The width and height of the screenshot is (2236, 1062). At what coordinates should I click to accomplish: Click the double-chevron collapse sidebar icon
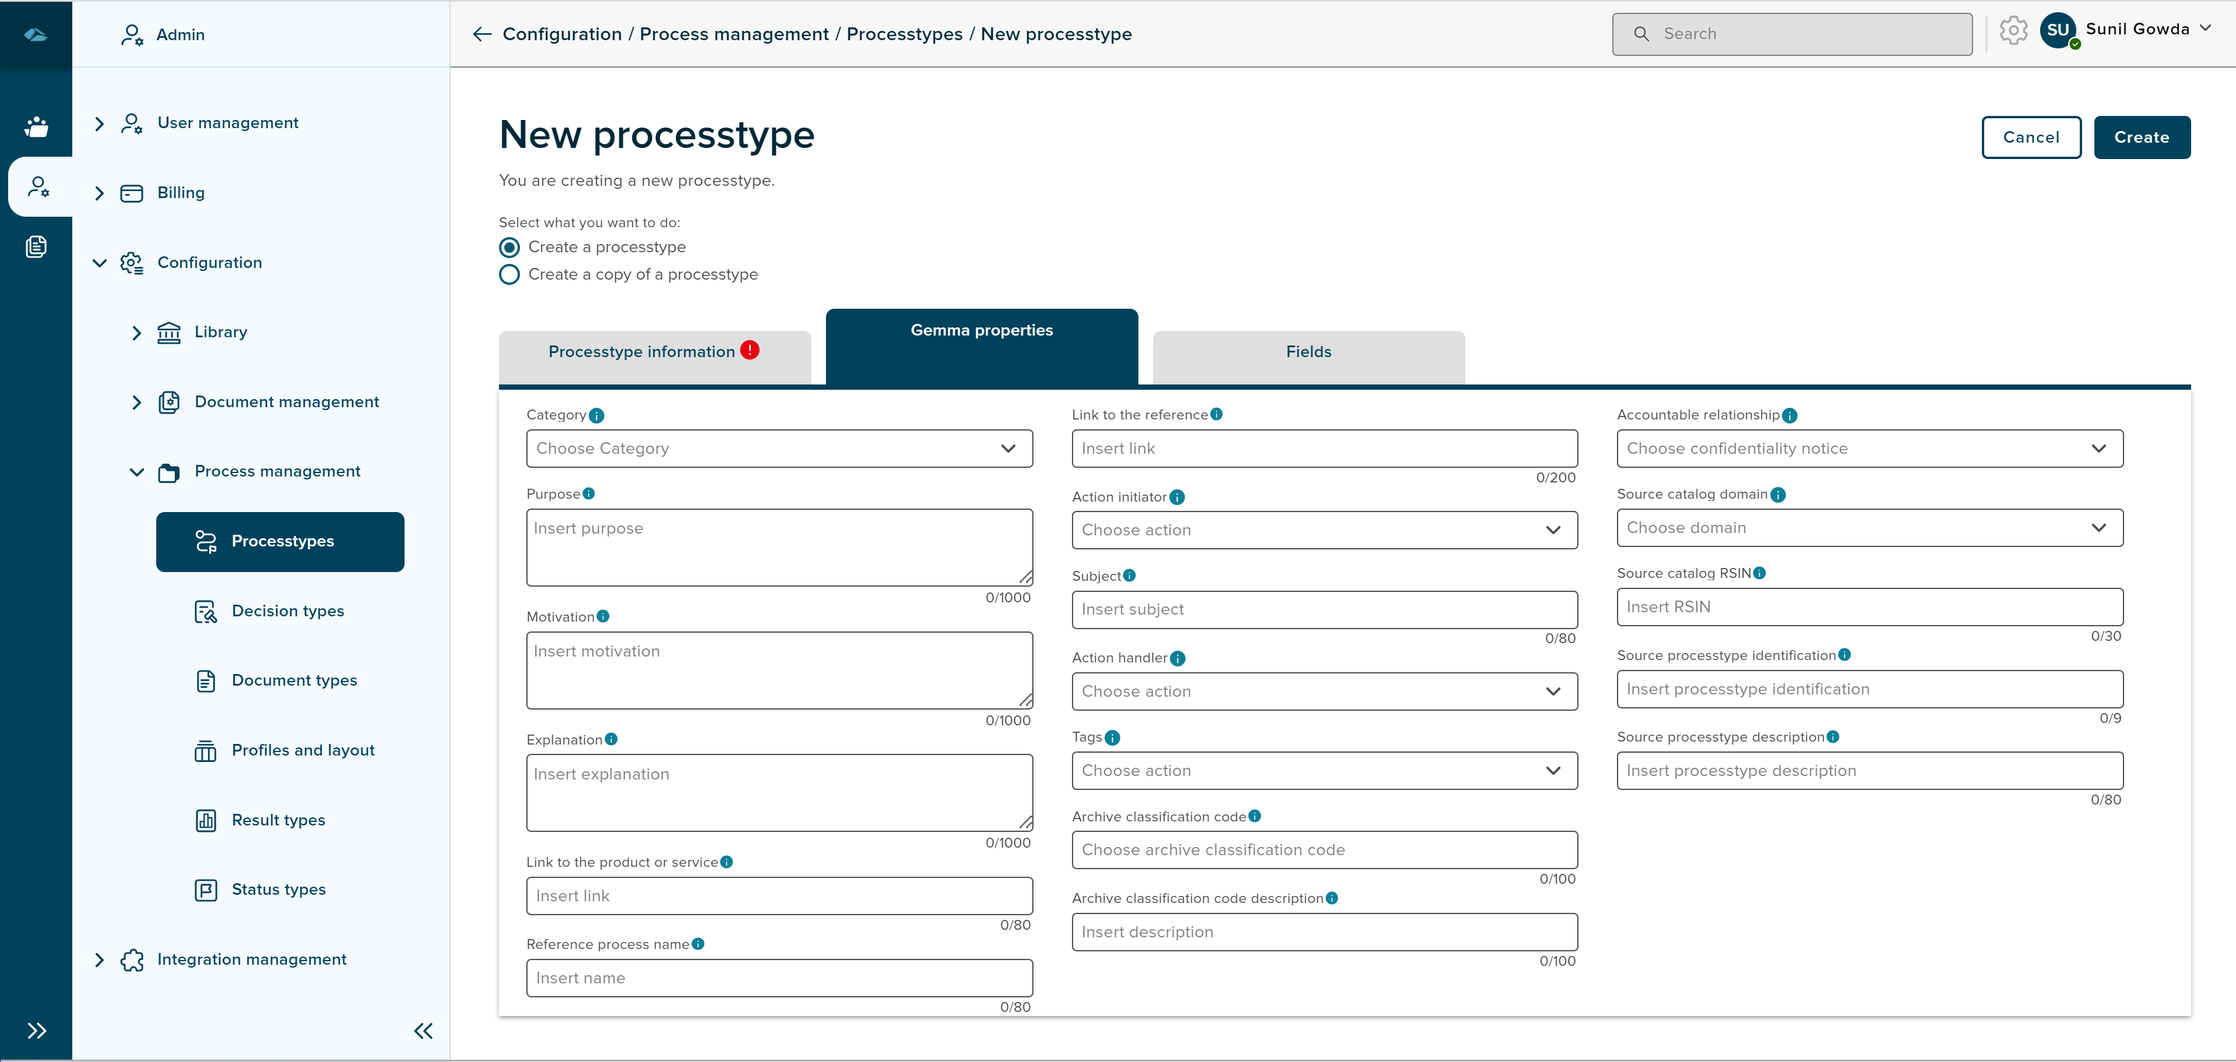[423, 1031]
